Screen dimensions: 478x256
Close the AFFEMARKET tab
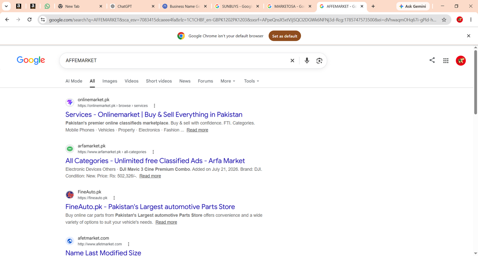362,6
